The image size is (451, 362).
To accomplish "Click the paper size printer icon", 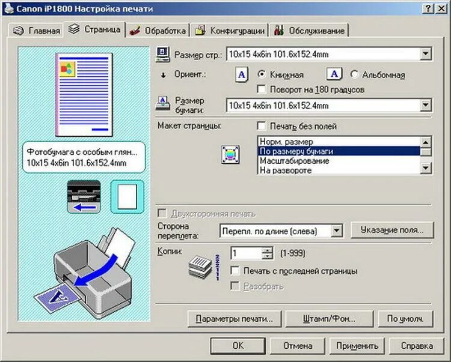I will [x=163, y=103].
